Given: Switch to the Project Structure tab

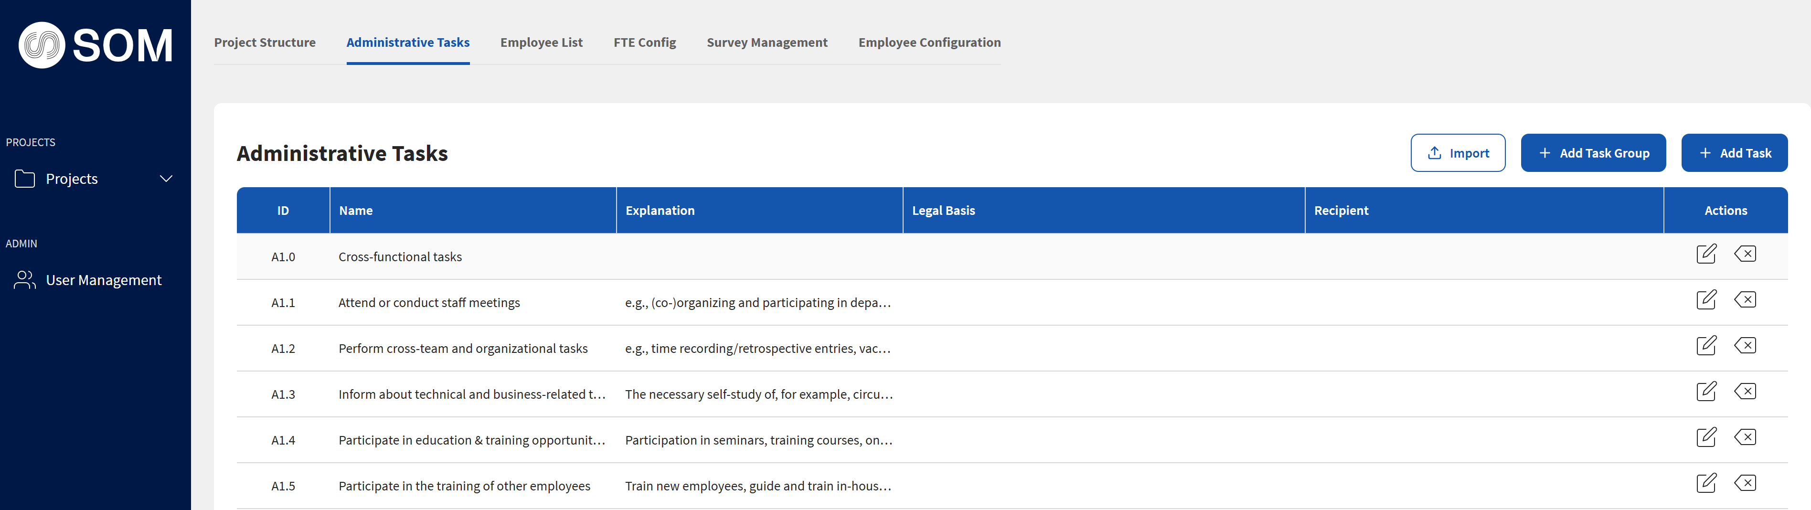Looking at the screenshot, I should pyautogui.click(x=264, y=42).
